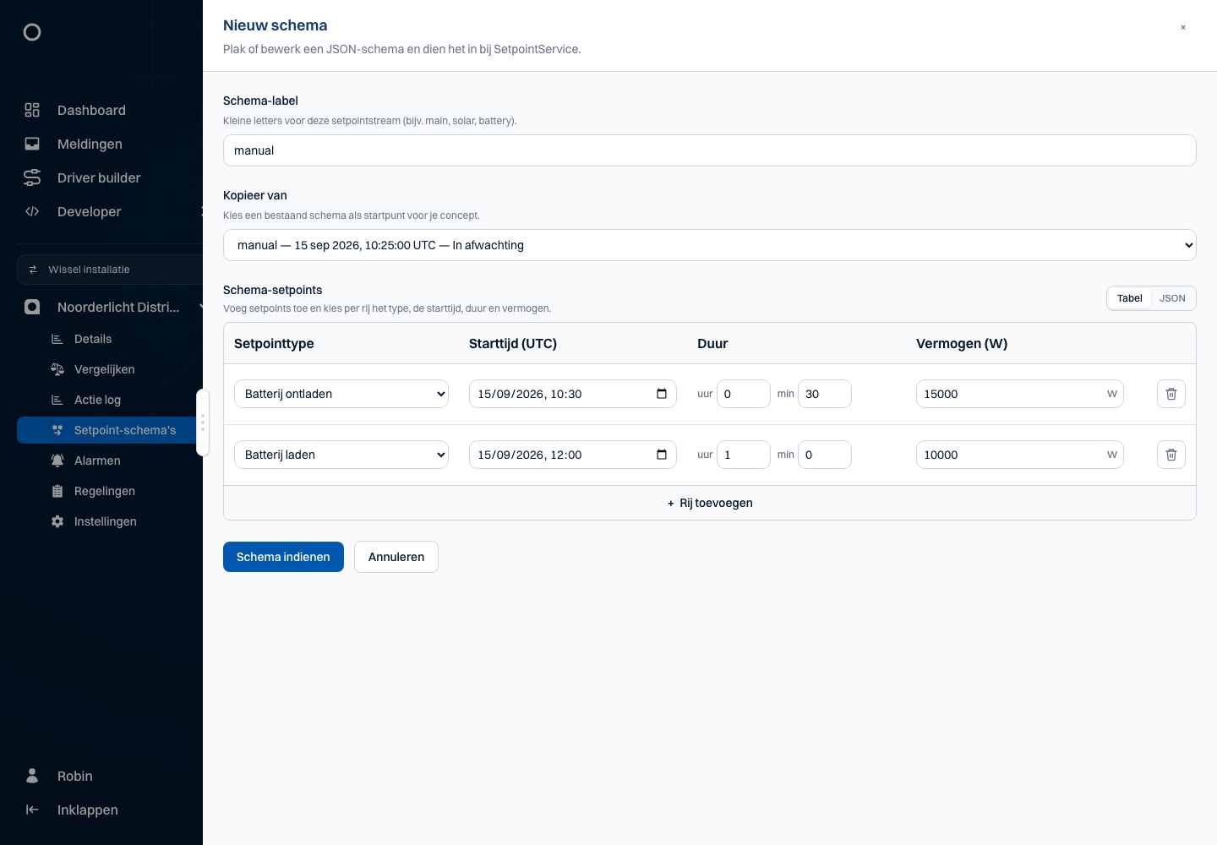Open calendar picker for 10:30 start time
Image resolution: width=1217 pixels, height=845 pixels.
(x=662, y=394)
